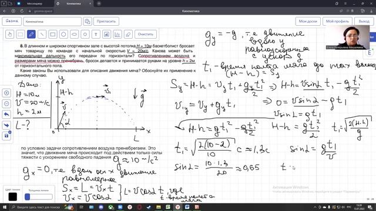Open the chat icon next to board name
This screenshot has height=211, width=376.
point(88,21)
